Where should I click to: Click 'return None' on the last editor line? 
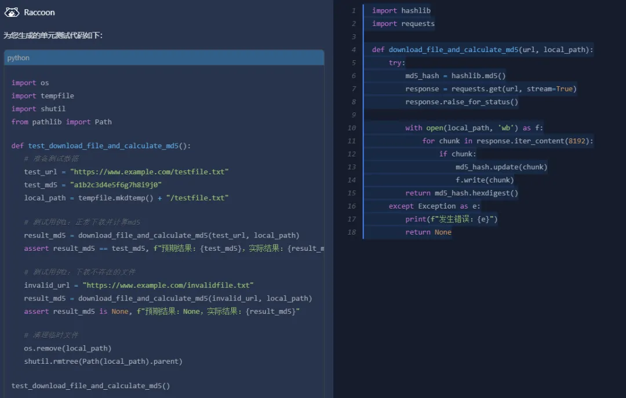tap(428, 232)
